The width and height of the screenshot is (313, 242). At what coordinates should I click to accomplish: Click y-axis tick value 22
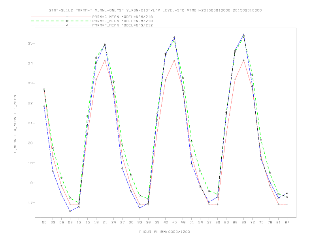pyautogui.click(x=30, y=103)
